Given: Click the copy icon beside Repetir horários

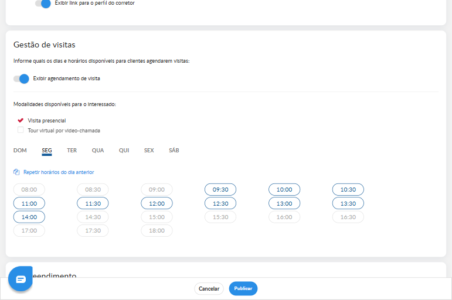Looking at the screenshot, I should [16, 172].
